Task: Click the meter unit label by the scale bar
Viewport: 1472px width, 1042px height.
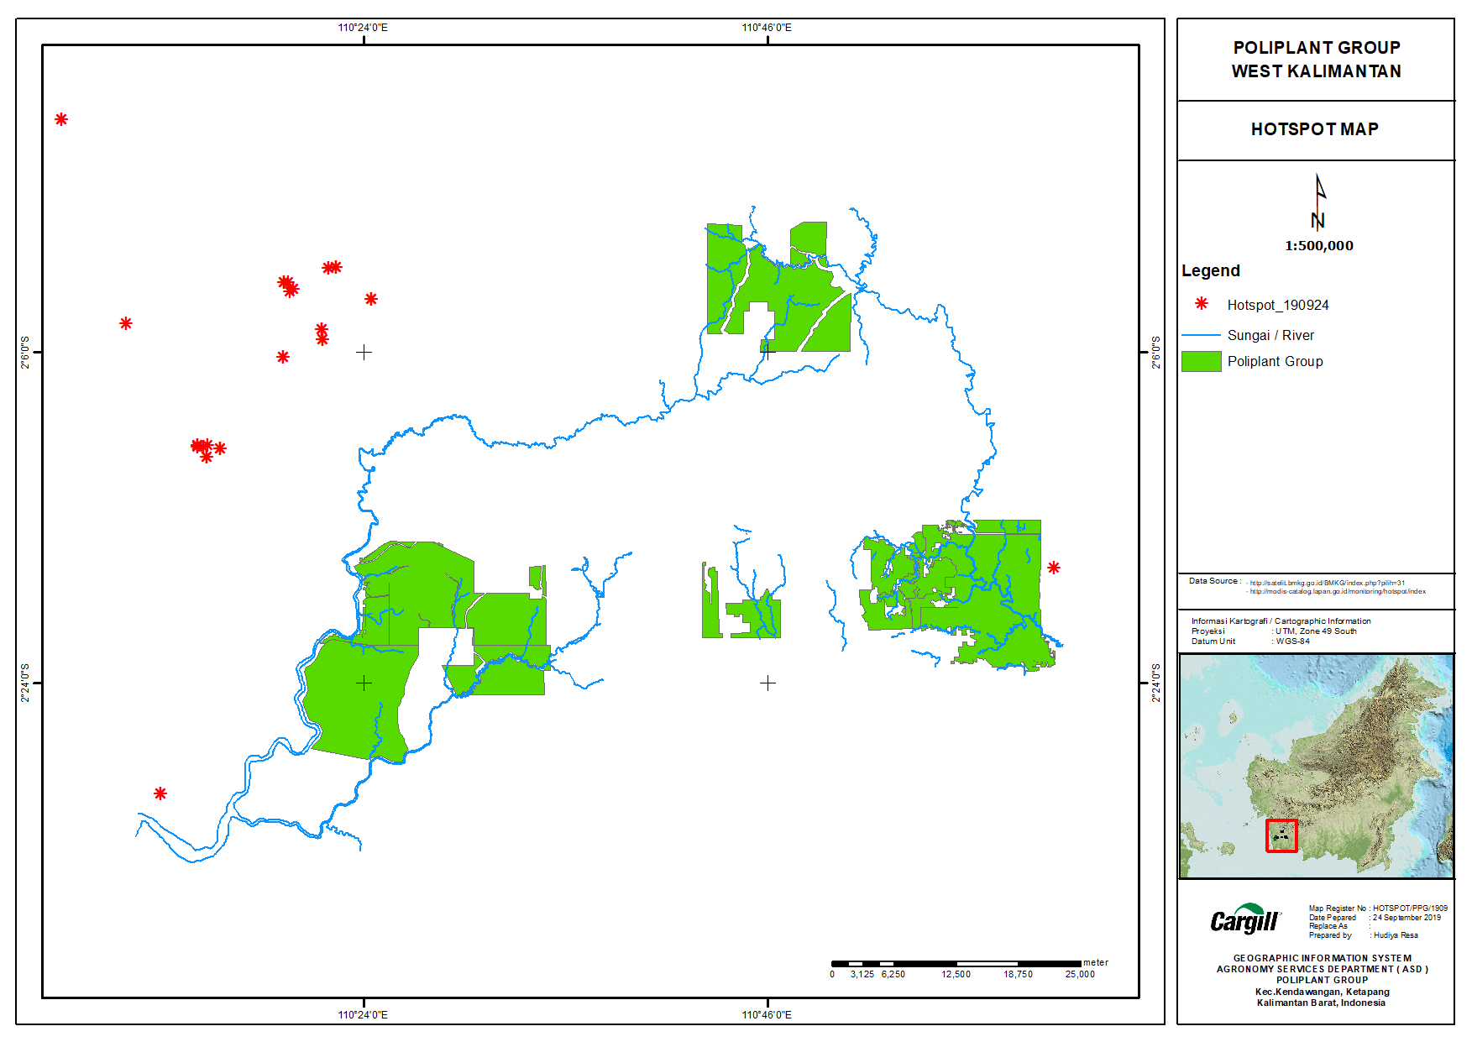Action: [1096, 963]
